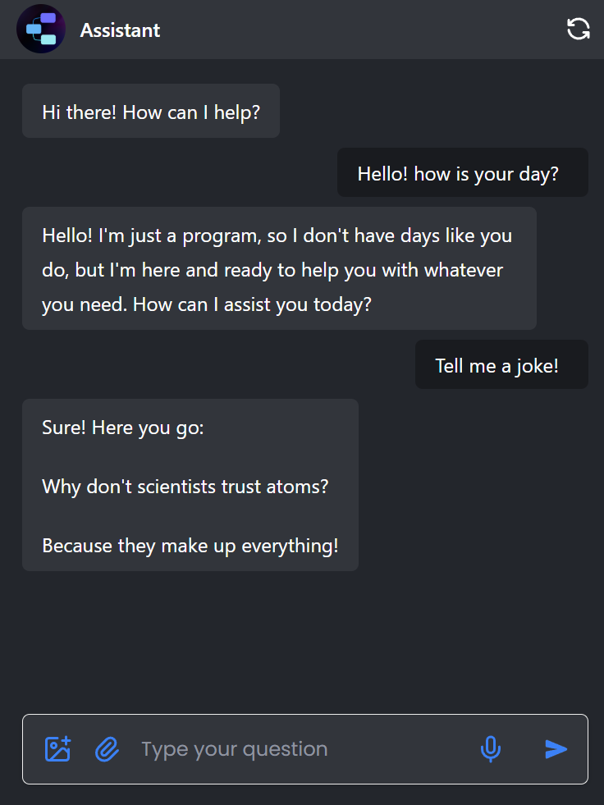Screen dimensions: 604x805
Task: Reset the chat using the circular arrow
Action: tap(579, 28)
